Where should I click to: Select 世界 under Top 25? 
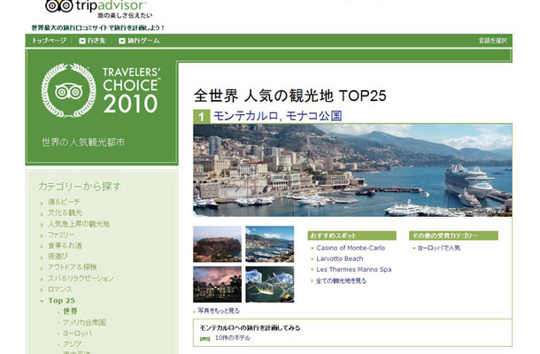[70, 312]
